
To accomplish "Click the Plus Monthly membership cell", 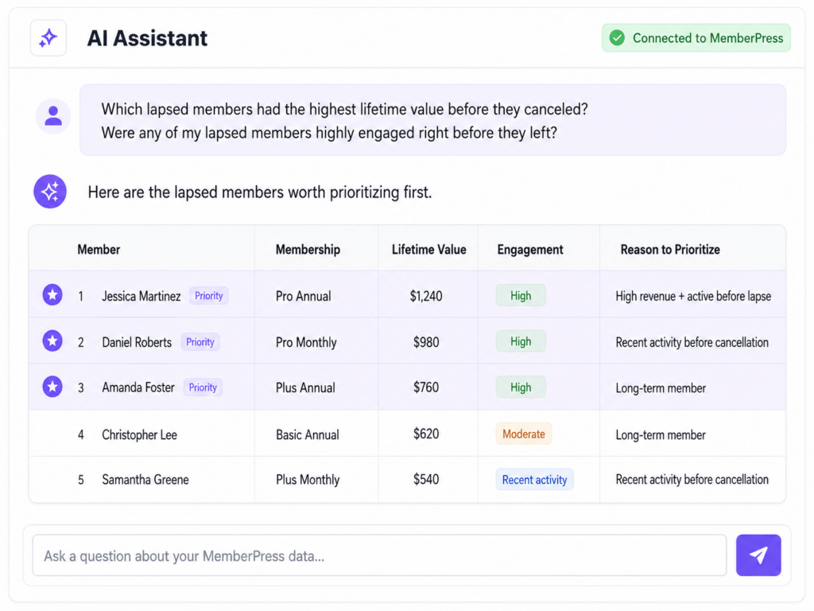I will pyautogui.click(x=308, y=480).
